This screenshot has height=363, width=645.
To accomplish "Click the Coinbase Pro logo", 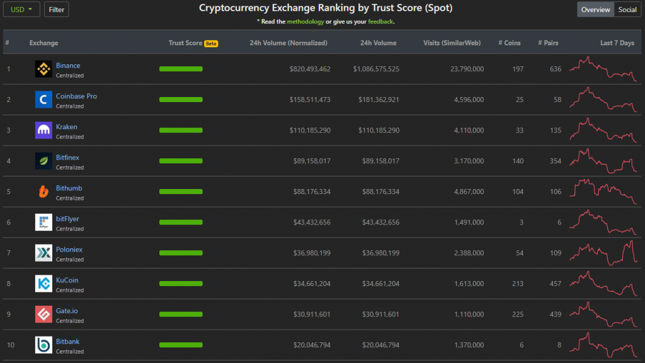I will (42, 99).
